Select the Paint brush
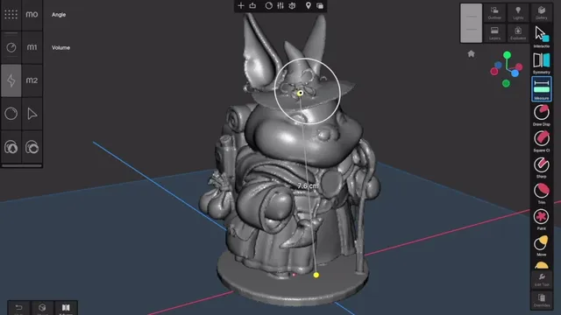The image size is (561, 315). [542, 220]
